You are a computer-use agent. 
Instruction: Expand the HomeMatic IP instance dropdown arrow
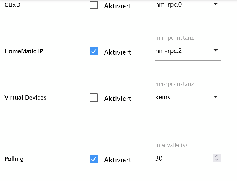coord(215,50)
